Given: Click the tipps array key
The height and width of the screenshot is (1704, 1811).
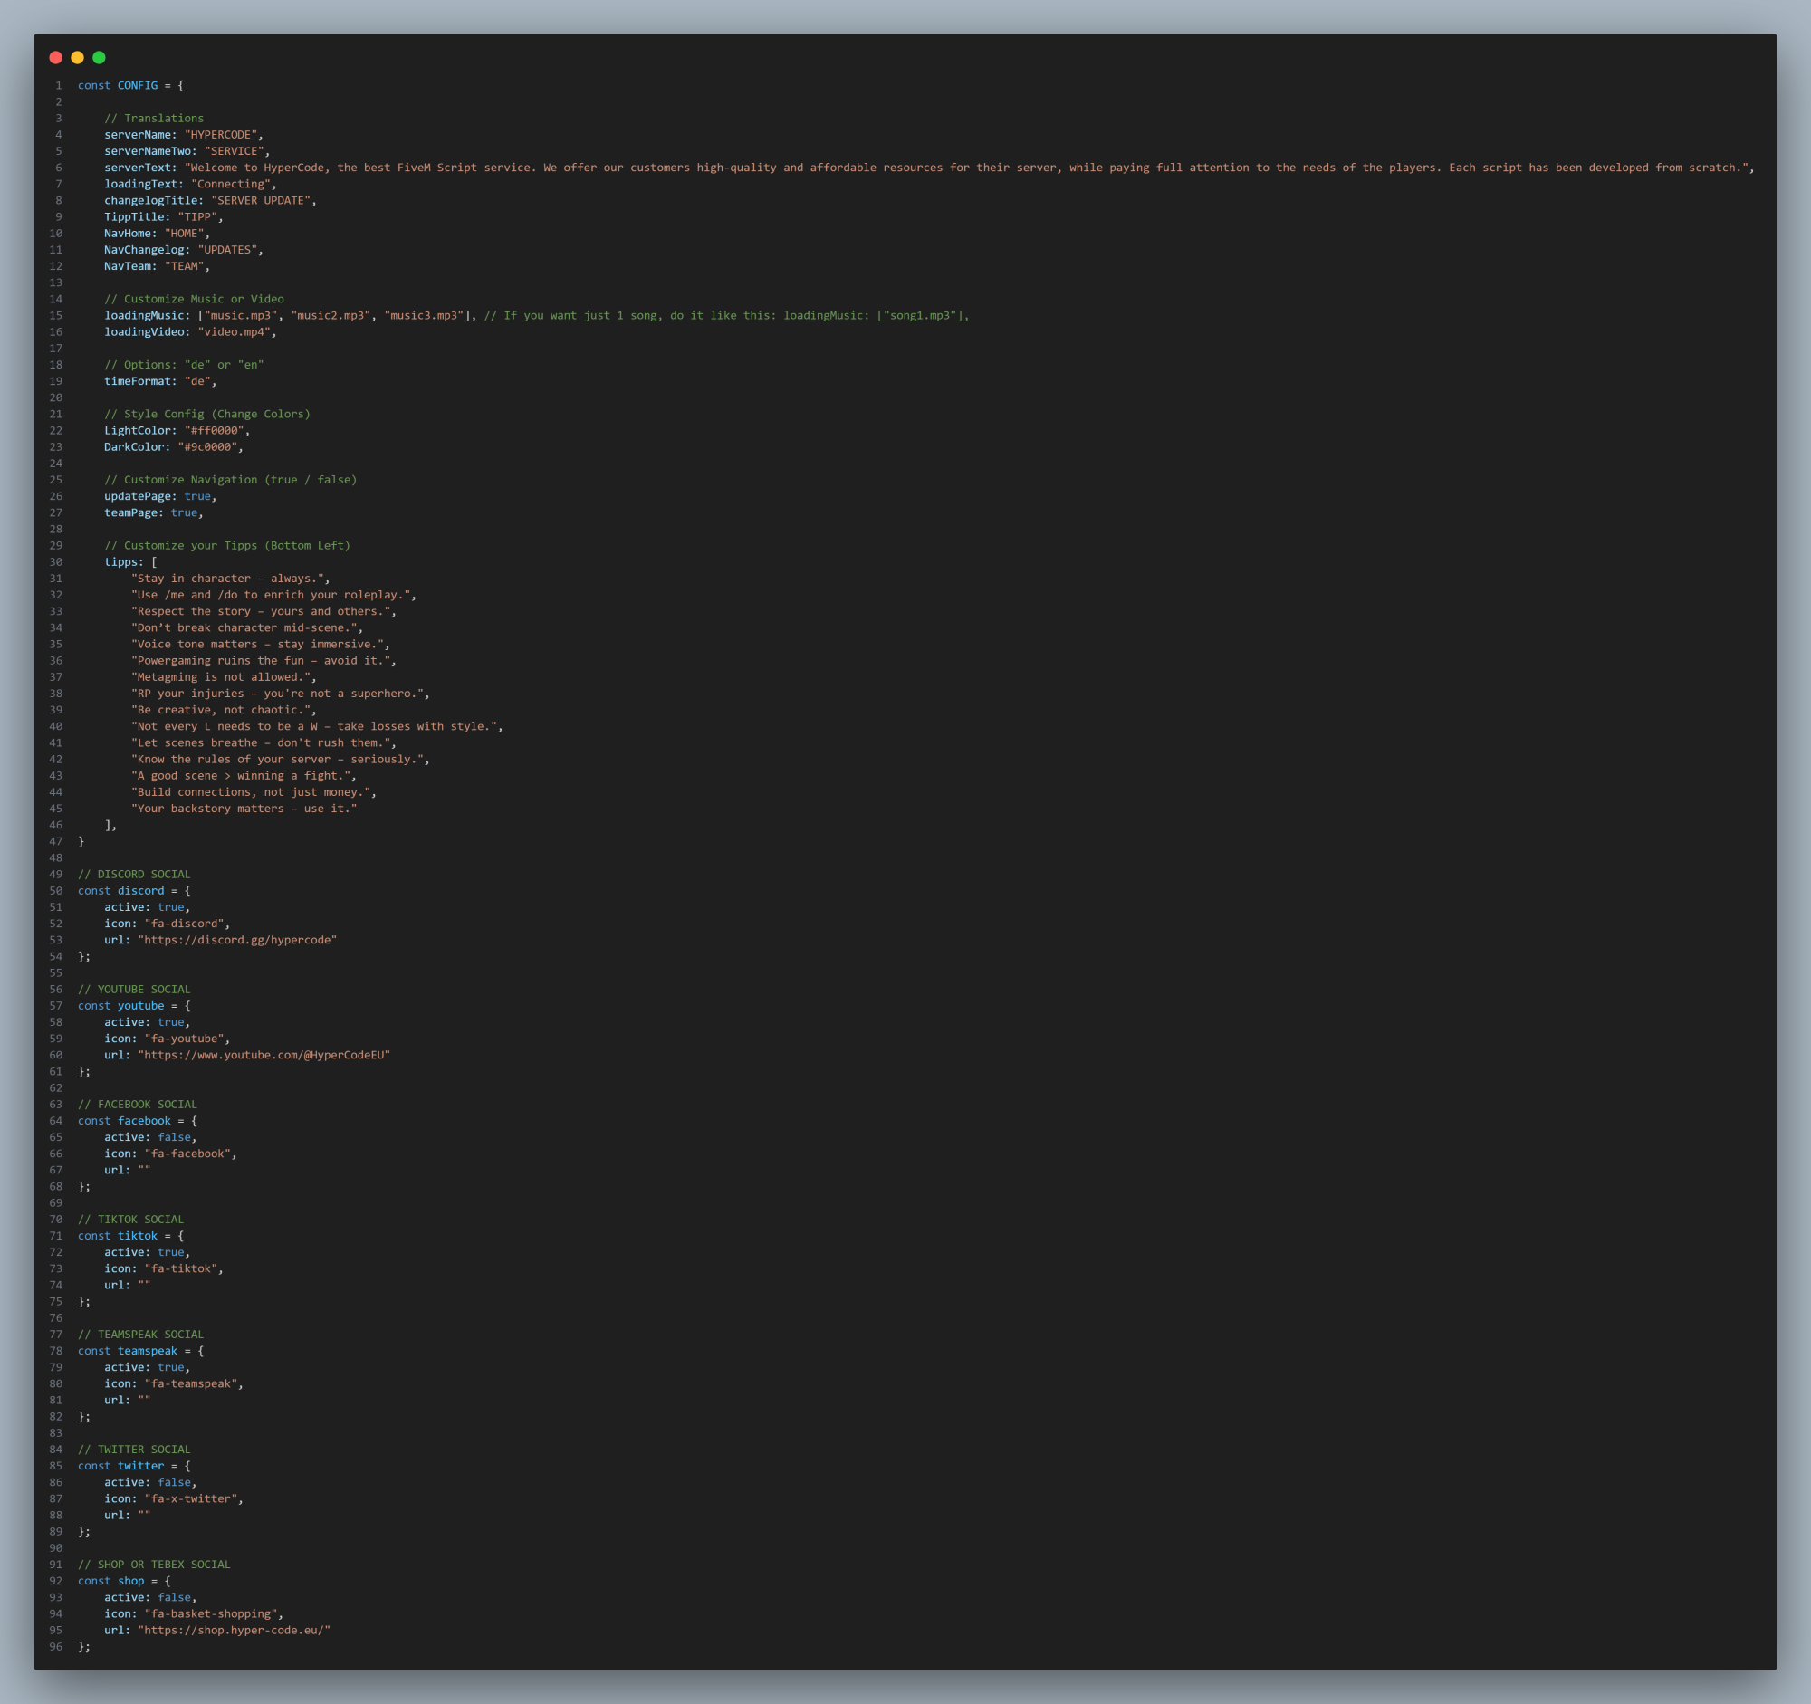Looking at the screenshot, I should pos(121,562).
